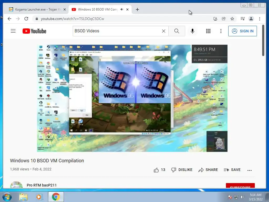
Task: Click the Chrome taskbar icon
Action: pyautogui.click(x=56, y=197)
